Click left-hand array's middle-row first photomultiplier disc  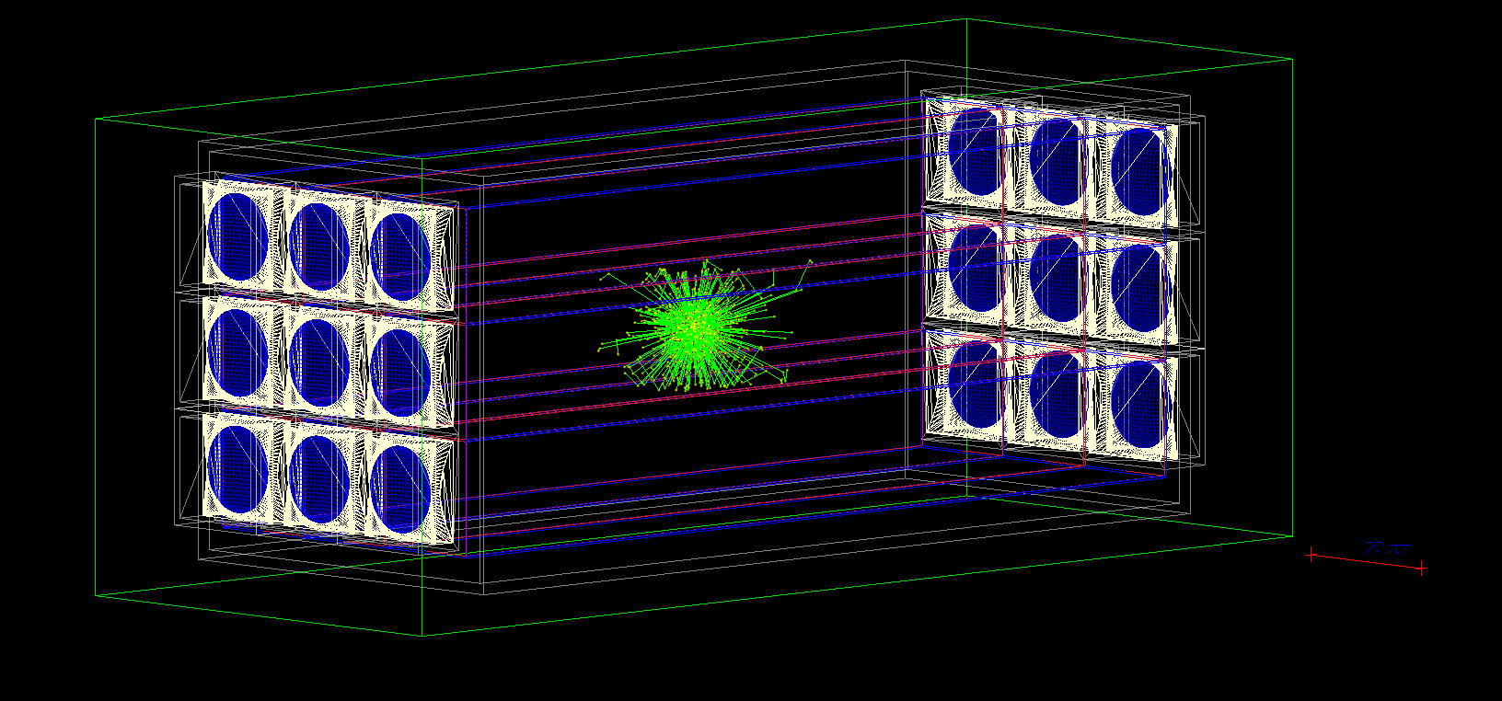pyautogui.click(x=237, y=352)
